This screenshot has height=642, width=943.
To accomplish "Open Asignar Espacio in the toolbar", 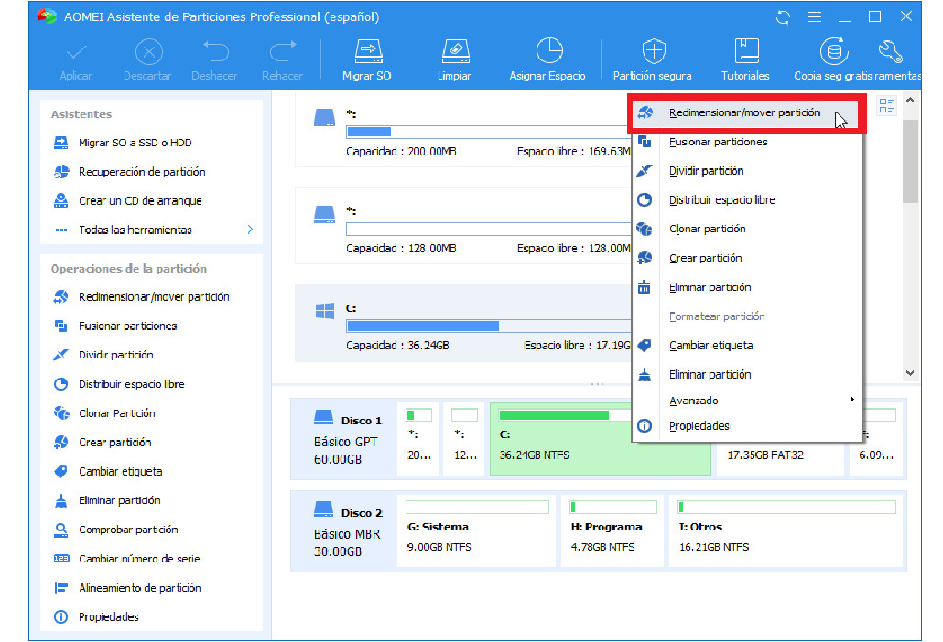I will (547, 60).
